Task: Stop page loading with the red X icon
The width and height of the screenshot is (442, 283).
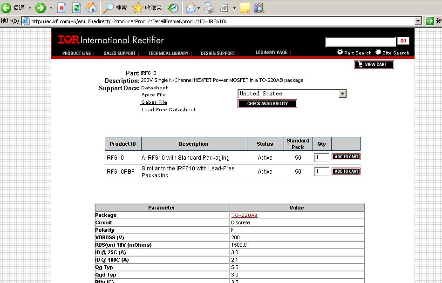Action: [x=61, y=7]
